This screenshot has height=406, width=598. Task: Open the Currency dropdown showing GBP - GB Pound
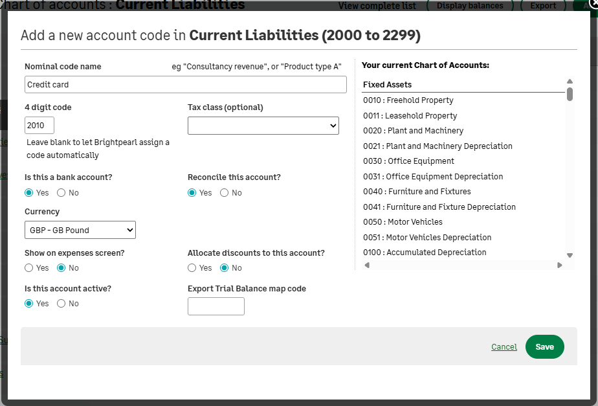[x=80, y=230]
